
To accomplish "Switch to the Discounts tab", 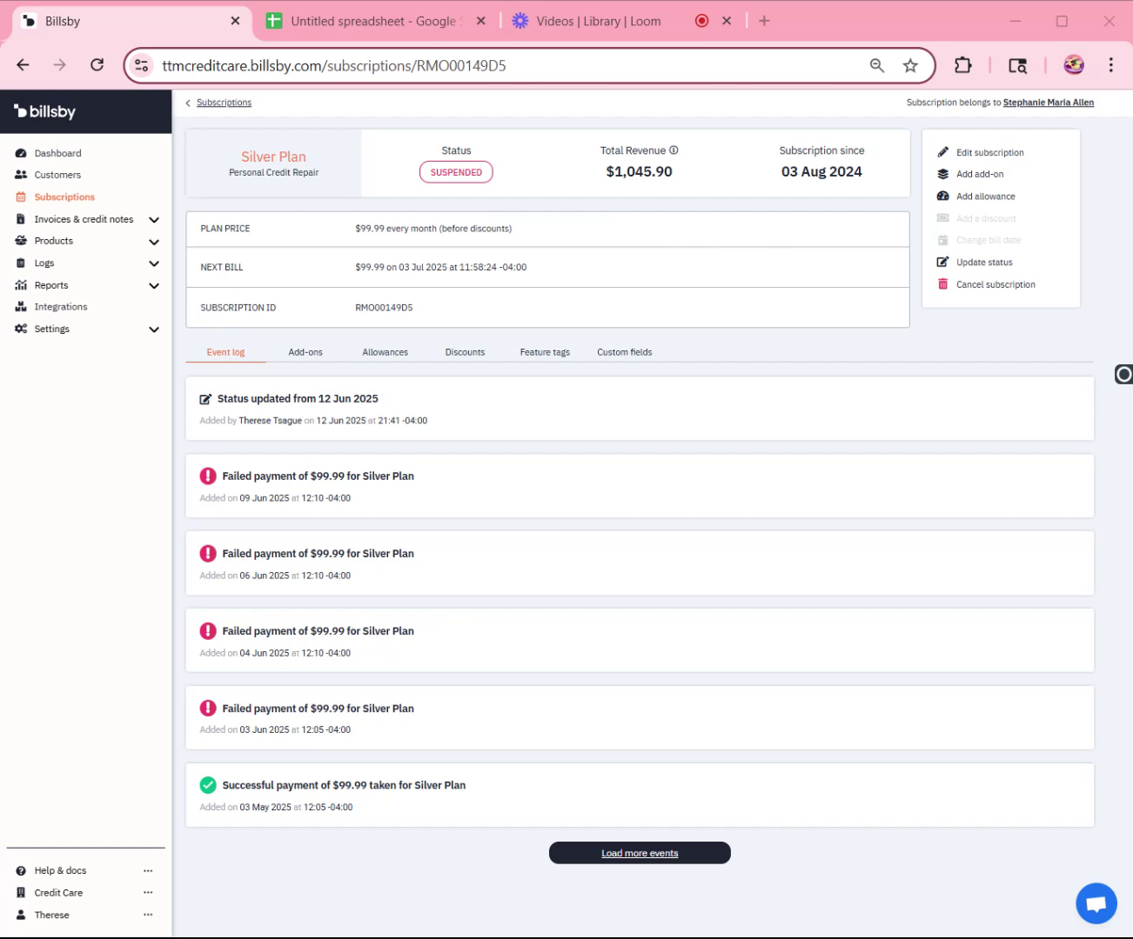I will coord(465,352).
